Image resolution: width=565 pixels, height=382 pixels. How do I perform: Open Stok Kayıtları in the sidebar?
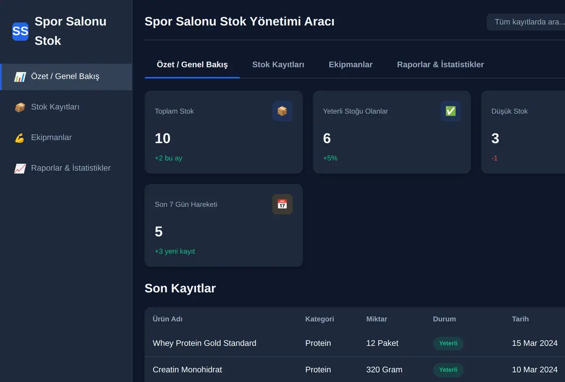(x=66, y=107)
